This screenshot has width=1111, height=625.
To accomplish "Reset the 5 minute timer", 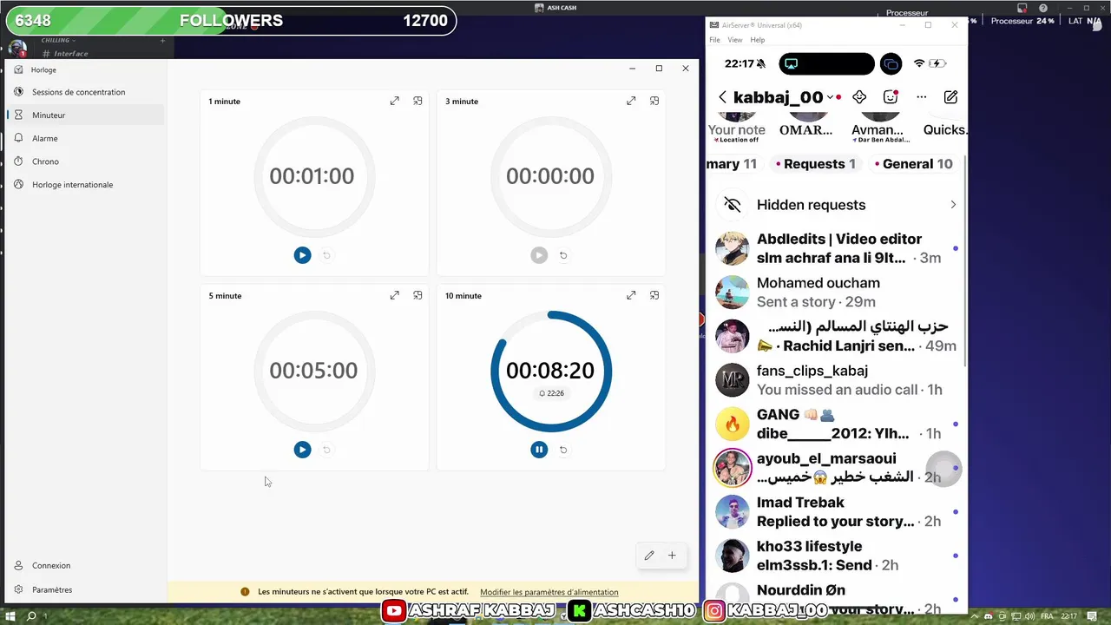I will click(x=326, y=450).
